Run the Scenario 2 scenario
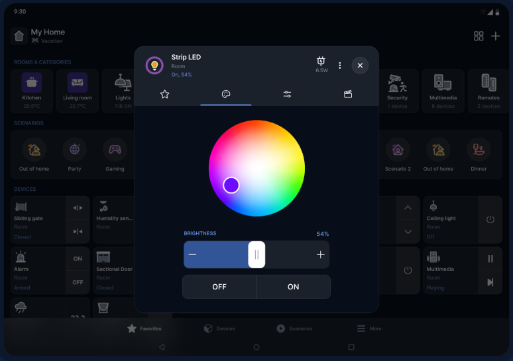 click(x=398, y=155)
